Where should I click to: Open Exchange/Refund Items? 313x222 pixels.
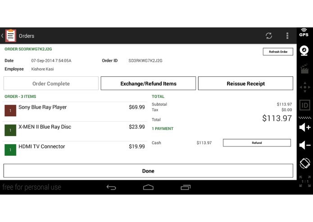click(x=148, y=84)
